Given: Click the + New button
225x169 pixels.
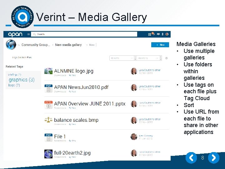Looking at the screenshot, I should [x=160, y=45].
